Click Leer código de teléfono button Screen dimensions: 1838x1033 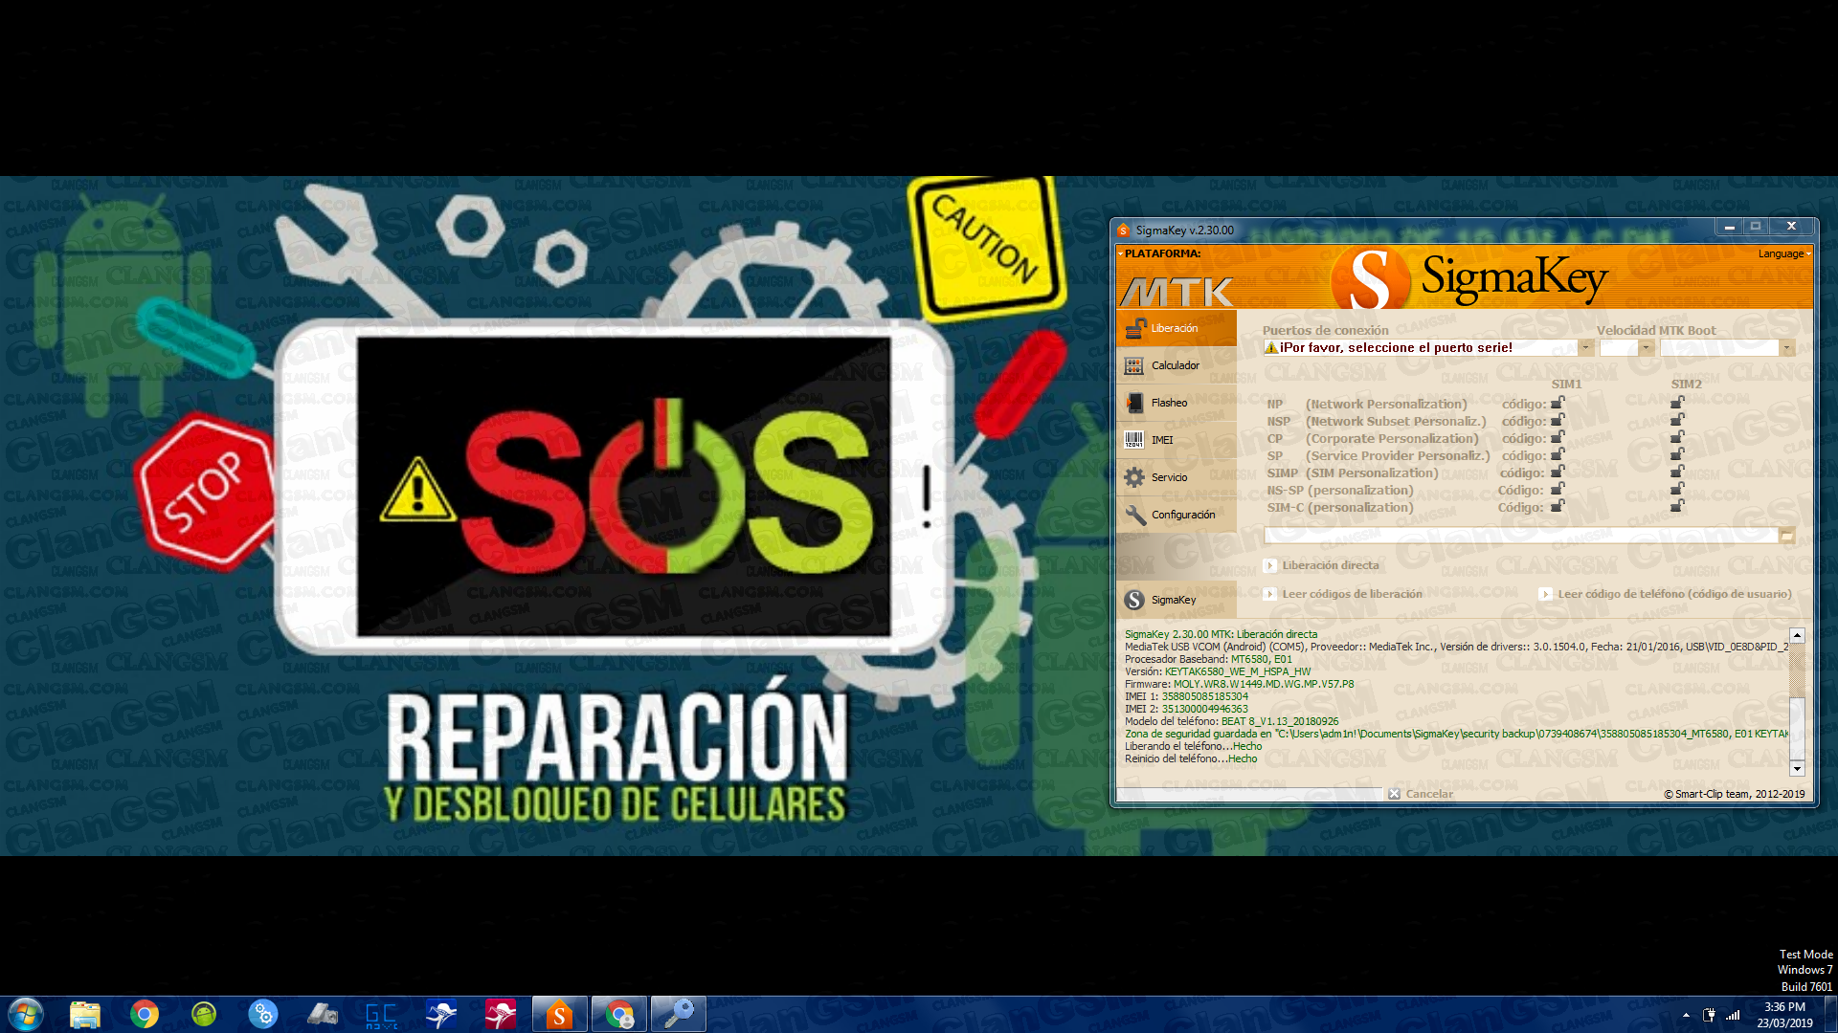[1666, 594]
